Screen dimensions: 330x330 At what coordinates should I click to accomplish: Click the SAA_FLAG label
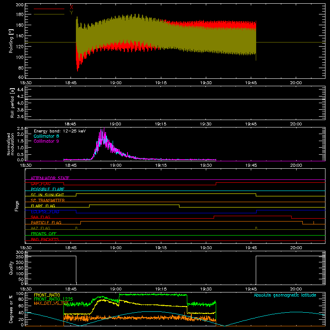(40, 217)
